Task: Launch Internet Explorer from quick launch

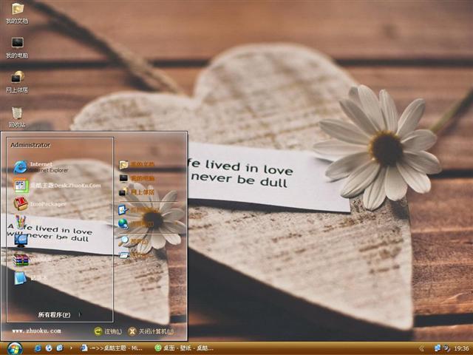Action: point(38,348)
